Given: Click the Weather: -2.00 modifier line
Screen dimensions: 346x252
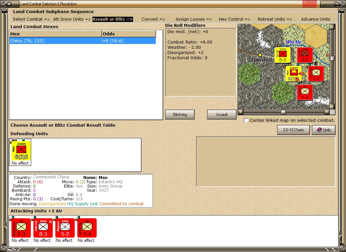Looking at the screenshot, I should [184, 47].
